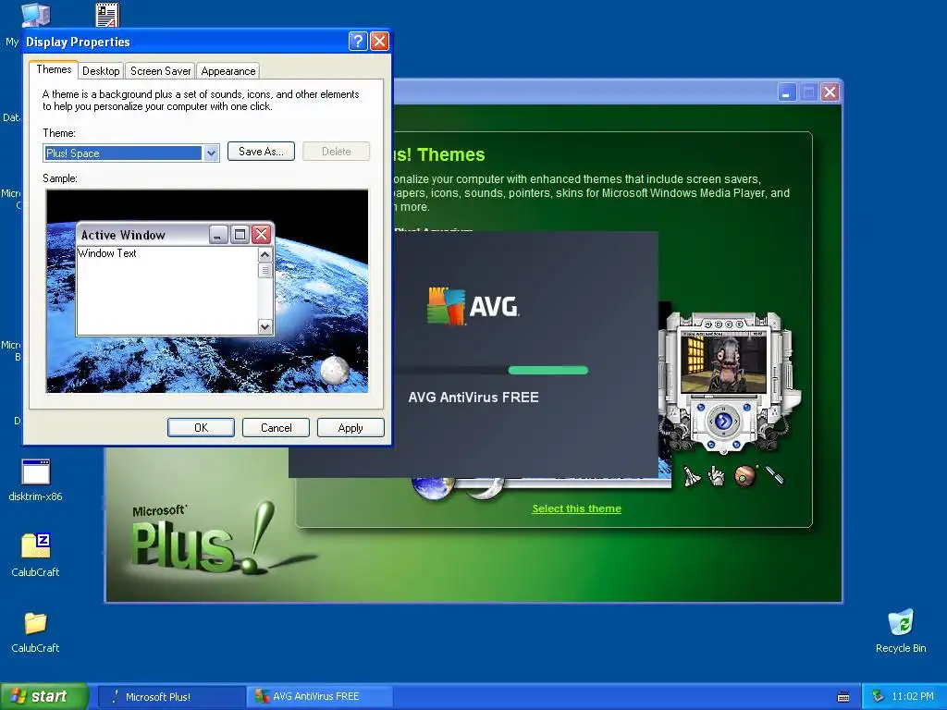Click the Save As... button
Viewport: 947px width, 710px height.
(261, 152)
